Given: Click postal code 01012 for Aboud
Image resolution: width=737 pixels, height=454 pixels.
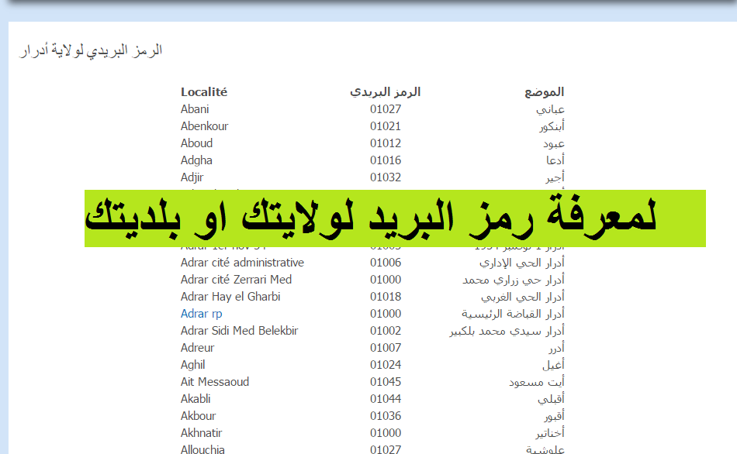Looking at the screenshot, I should pos(386,143).
